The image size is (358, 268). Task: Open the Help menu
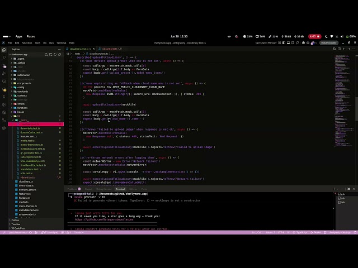tap(72, 43)
